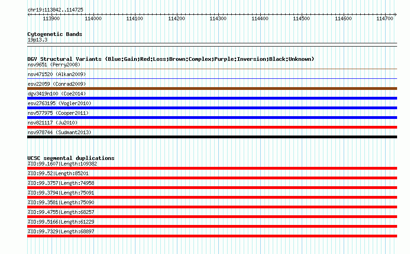
Task: Click the red bar under Length:68257 duplication
Action: point(212,217)
